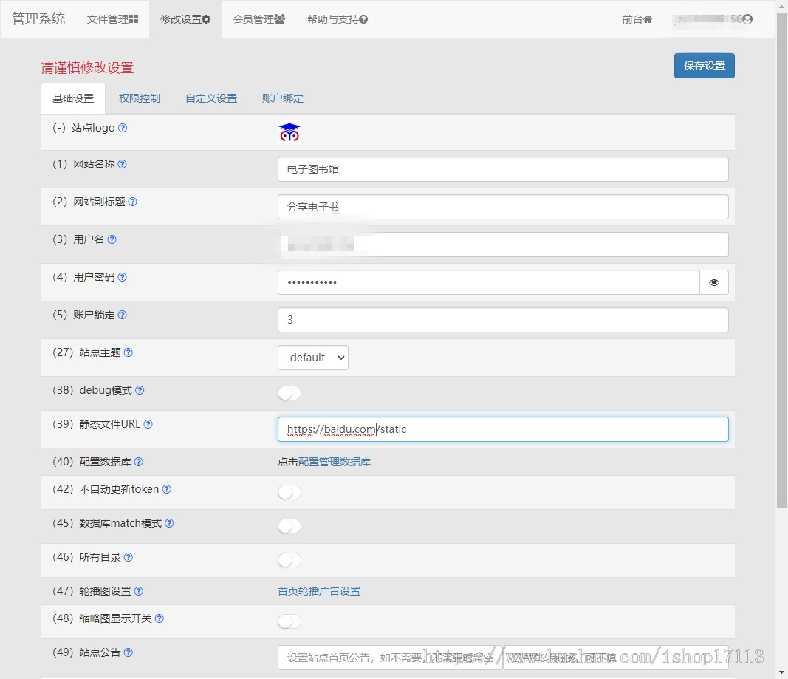Click help icon next to 站点logo
The image size is (788, 679).
click(x=123, y=128)
